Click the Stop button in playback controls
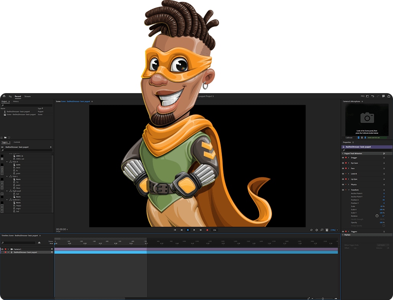393x300 pixels. [188, 230]
